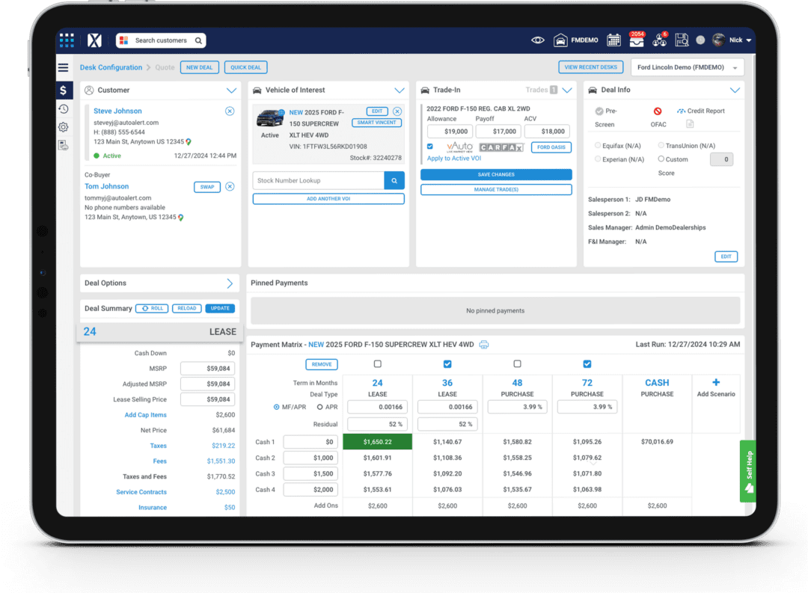
Task: Open deal history via clock icon in sidebar
Action: [x=64, y=110]
